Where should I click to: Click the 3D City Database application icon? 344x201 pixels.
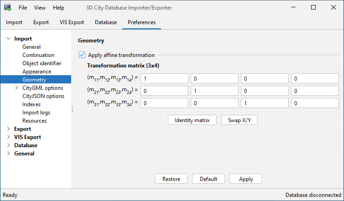(7, 7)
